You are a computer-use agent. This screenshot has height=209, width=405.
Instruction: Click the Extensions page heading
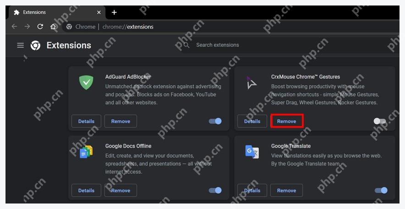pos(69,45)
